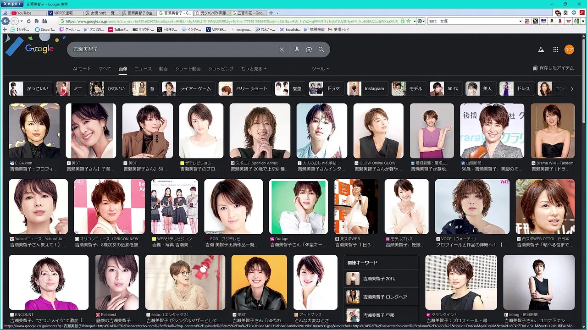Select the ショート動画 search tab

(188, 69)
